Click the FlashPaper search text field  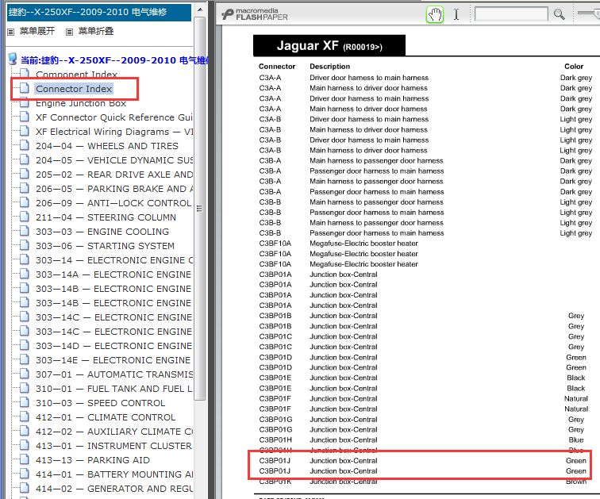[x=511, y=14]
